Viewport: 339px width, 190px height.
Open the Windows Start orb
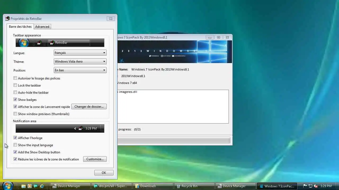pyautogui.click(x=7, y=186)
